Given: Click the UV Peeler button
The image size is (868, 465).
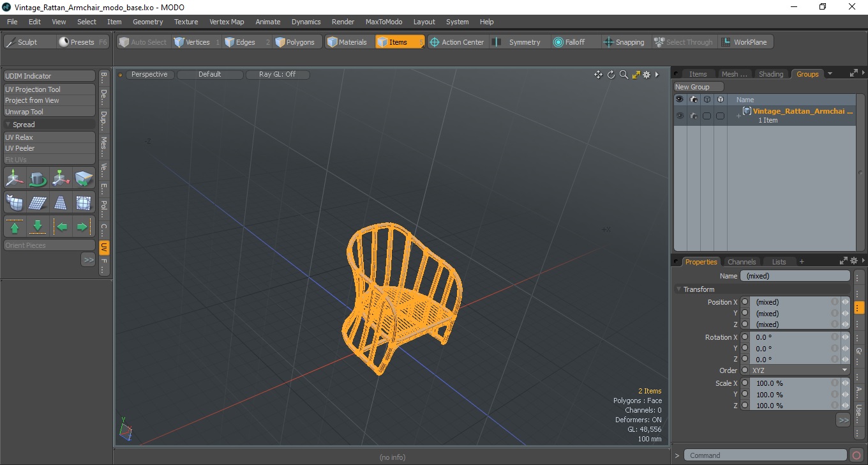Looking at the screenshot, I should (x=50, y=148).
